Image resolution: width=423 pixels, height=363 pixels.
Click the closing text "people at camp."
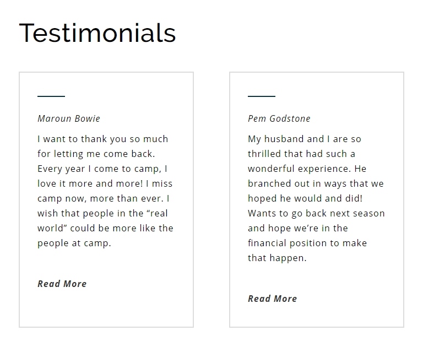(74, 243)
